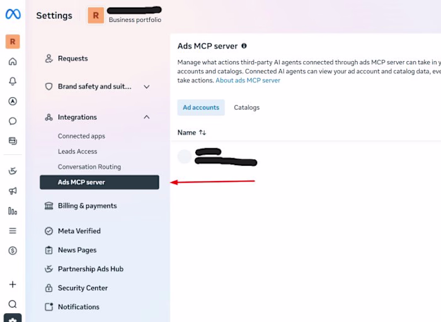Click the dollar sign monetization icon
Screen dimensions: 441x322
13,251
